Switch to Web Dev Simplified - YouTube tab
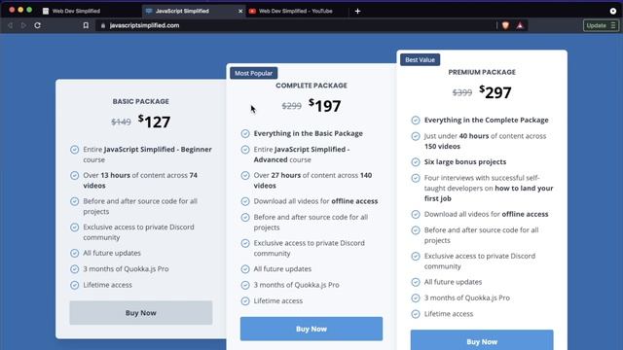Image resolution: width=623 pixels, height=350 pixels. tap(296, 11)
